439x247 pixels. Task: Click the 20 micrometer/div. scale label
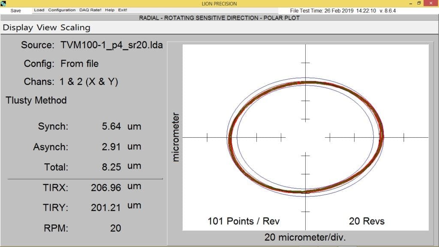click(305, 237)
